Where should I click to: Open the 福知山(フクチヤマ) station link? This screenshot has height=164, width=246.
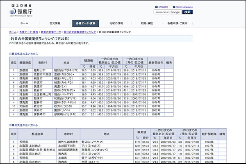point(66,71)
